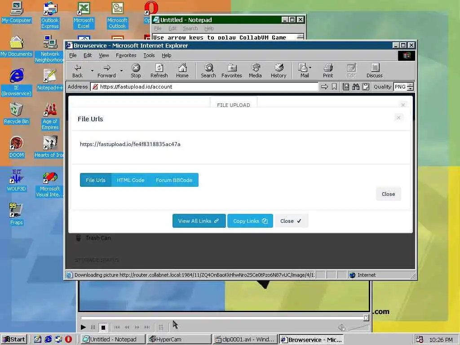The width and height of the screenshot is (460, 345).
Task: Open the Network Neighborhood icon
Action: (x=49, y=49)
